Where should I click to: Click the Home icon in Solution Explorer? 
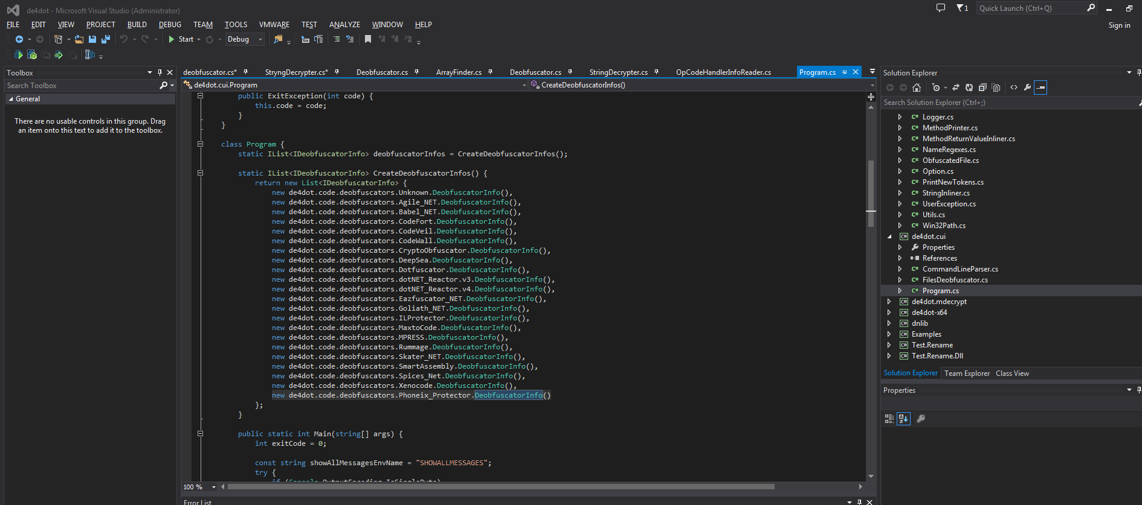pos(917,87)
